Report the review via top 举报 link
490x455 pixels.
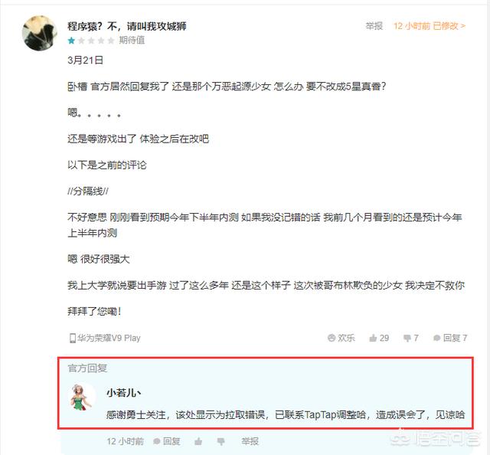pos(374,26)
